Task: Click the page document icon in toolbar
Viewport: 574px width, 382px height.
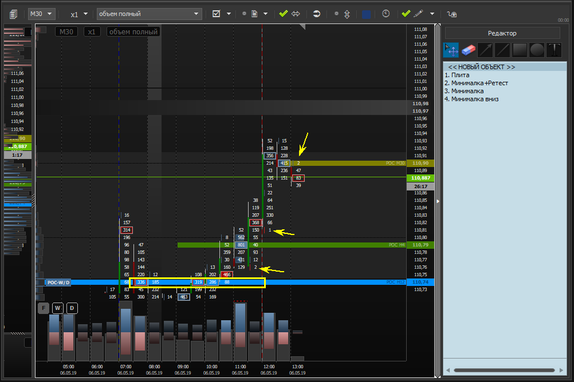Action: 254,14
